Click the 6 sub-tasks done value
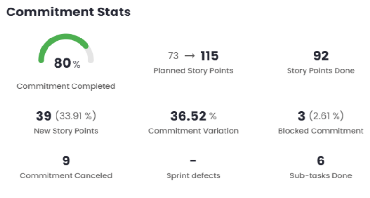The height and width of the screenshot is (198, 370). [x=321, y=161]
